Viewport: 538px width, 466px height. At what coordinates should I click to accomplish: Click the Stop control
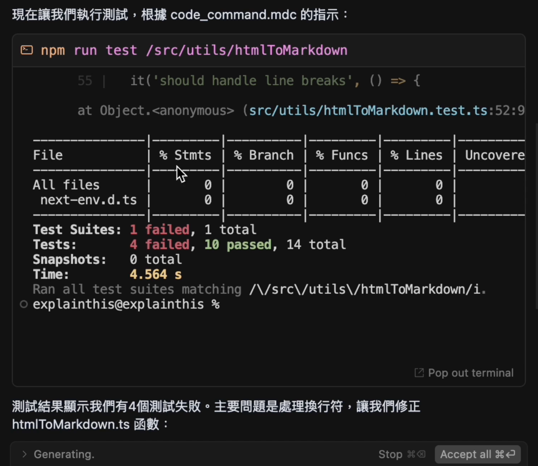coord(390,454)
